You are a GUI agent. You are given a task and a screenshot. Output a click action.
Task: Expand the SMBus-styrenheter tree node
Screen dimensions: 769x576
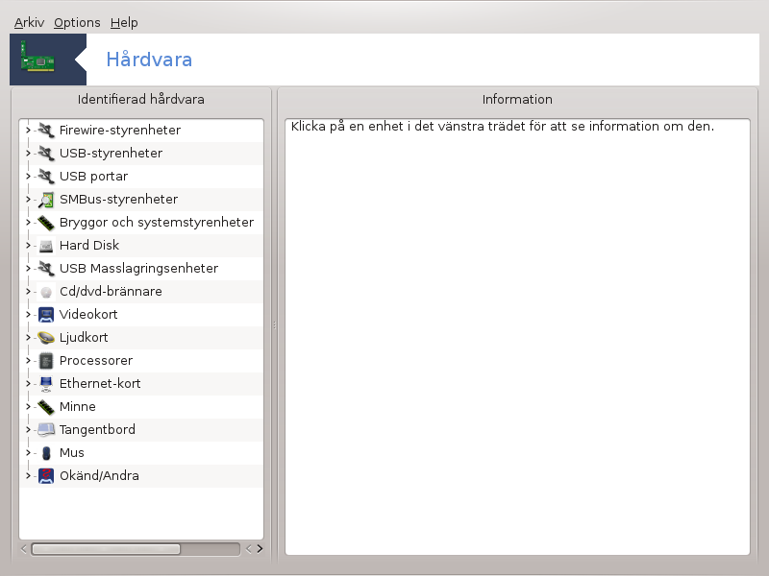pos(28,200)
